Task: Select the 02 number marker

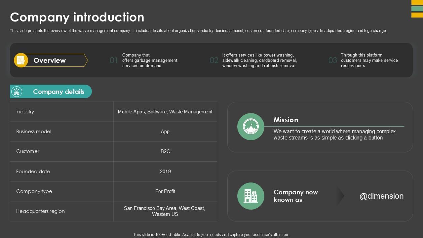Action: point(214,60)
